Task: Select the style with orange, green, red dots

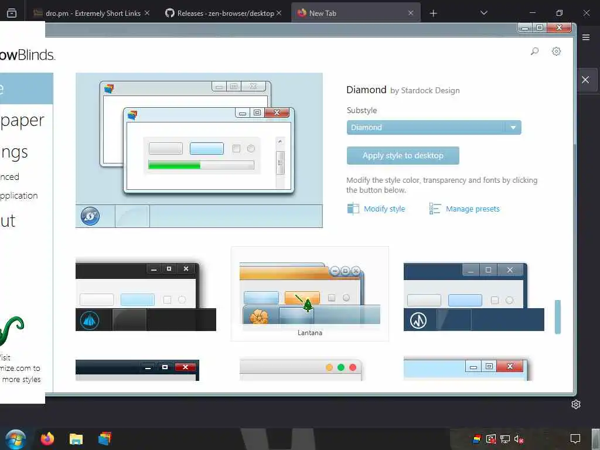Action: 301,369
